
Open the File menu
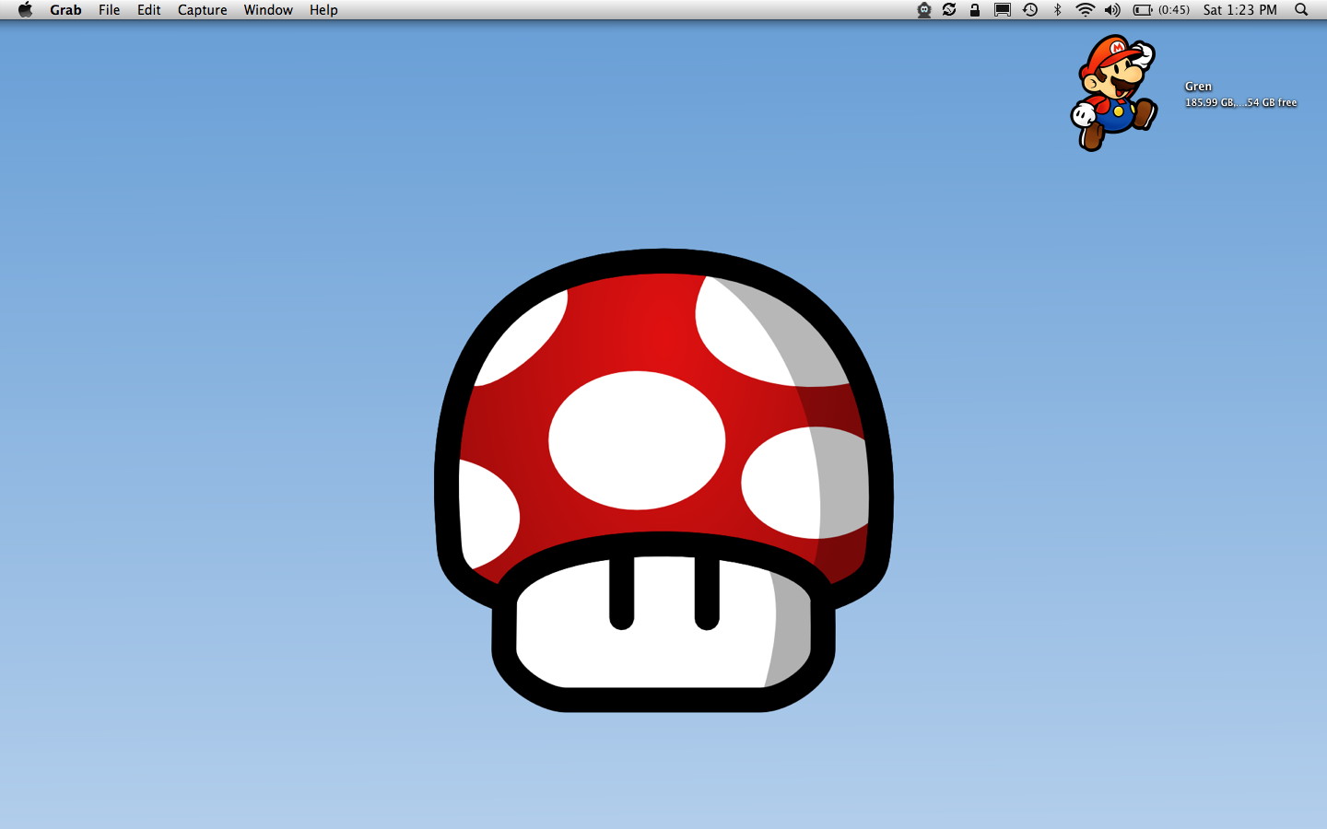click(x=110, y=10)
